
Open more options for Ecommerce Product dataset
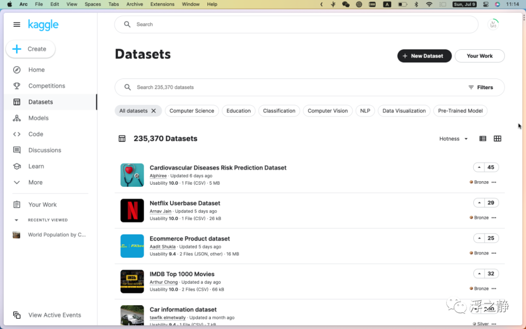[x=494, y=253]
